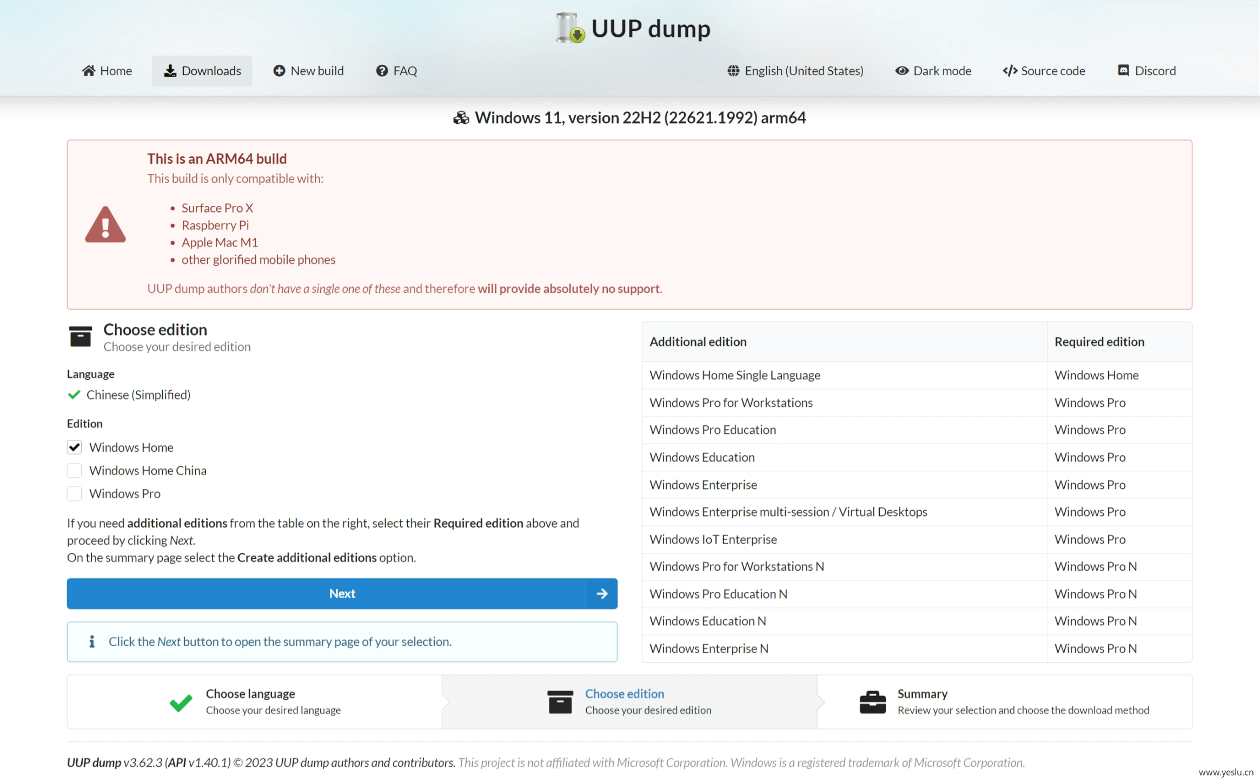Viewport: 1260px width, 783px height.
Task: Go back to the Choose language step
Action: point(254,701)
